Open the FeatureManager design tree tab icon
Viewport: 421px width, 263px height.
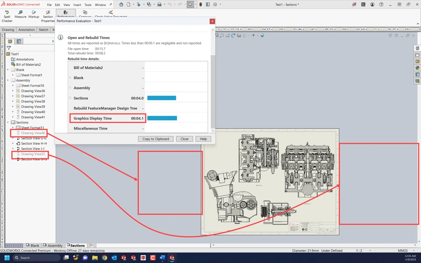pos(10,41)
